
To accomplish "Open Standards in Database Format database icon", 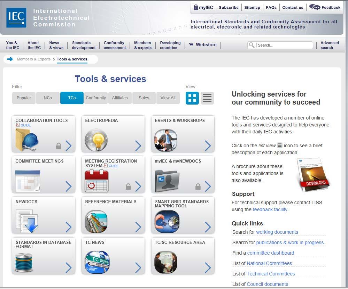I will 24,263.
